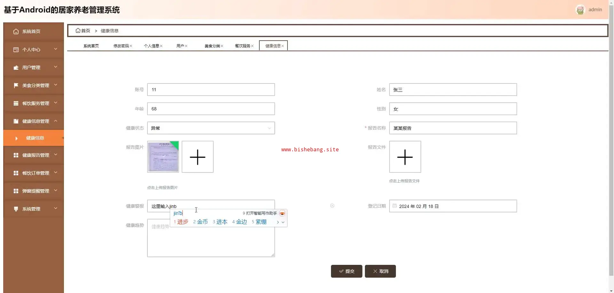The width and height of the screenshot is (614, 293).
Task: Close the 餐饮服务 tab
Action: click(252, 46)
